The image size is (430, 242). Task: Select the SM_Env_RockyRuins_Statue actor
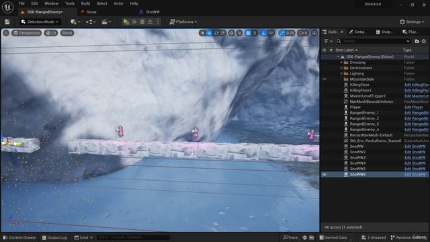[375, 140]
